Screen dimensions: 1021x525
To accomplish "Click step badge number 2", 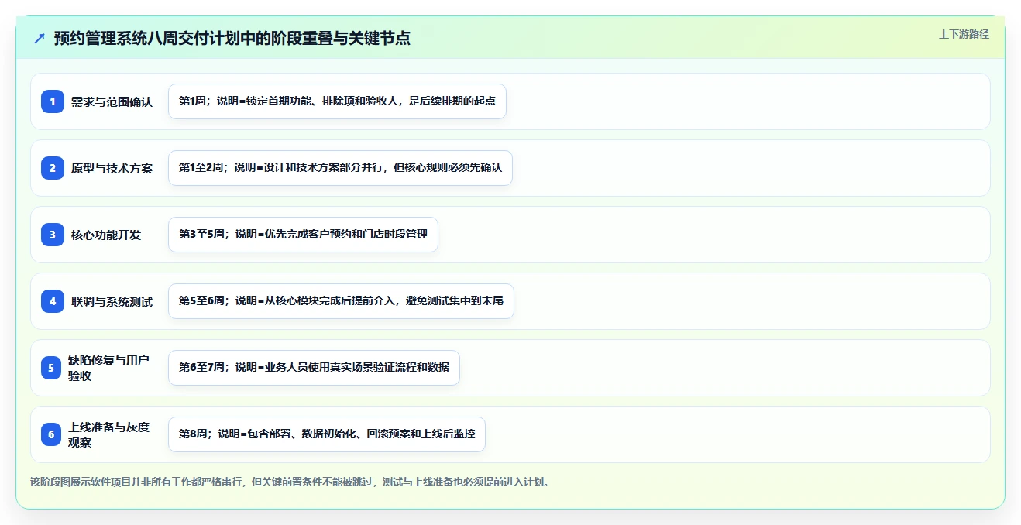I will 53,168.
